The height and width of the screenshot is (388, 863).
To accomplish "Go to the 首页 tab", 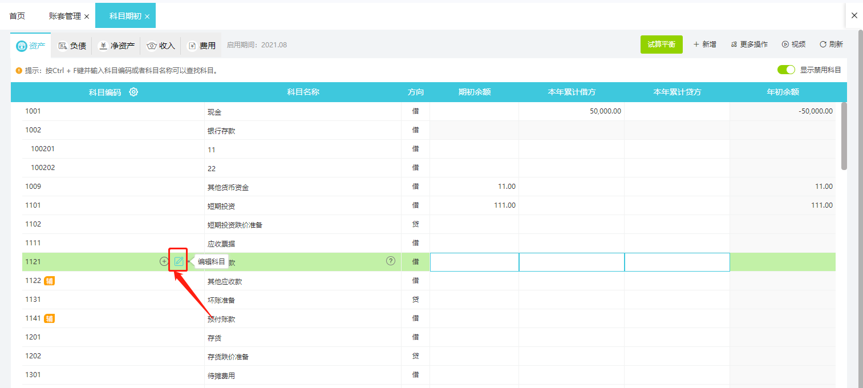I will pyautogui.click(x=17, y=16).
